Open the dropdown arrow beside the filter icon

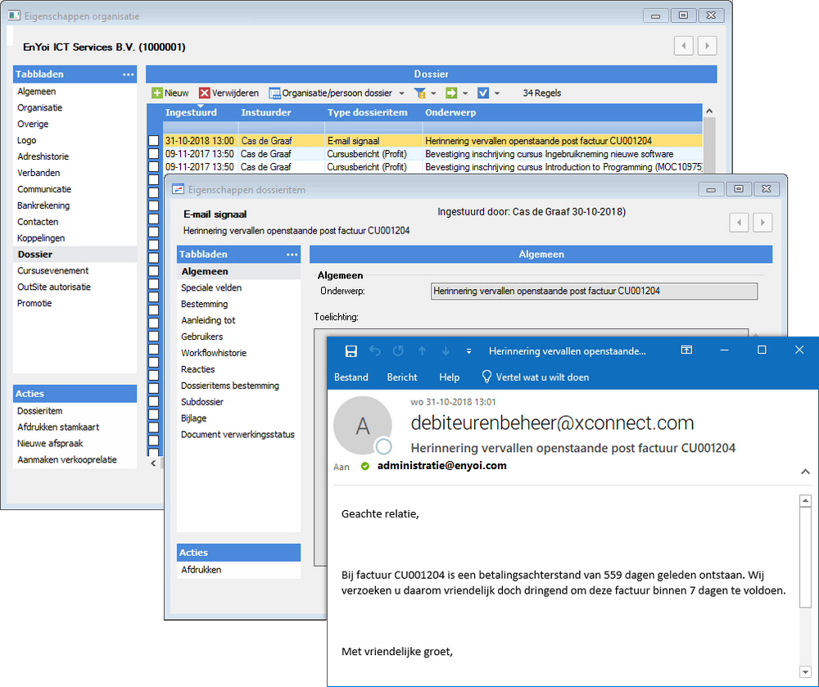click(432, 93)
